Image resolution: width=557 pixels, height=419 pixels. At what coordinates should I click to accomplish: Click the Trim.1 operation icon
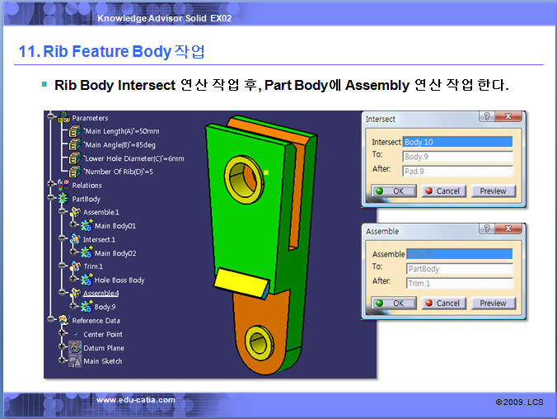[75, 266]
